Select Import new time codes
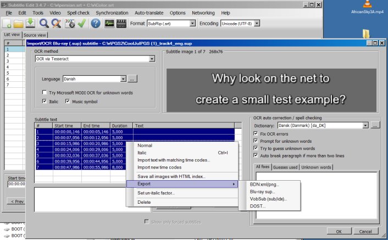The width and height of the screenshot is (388, 240). click(x=182, y=168)
